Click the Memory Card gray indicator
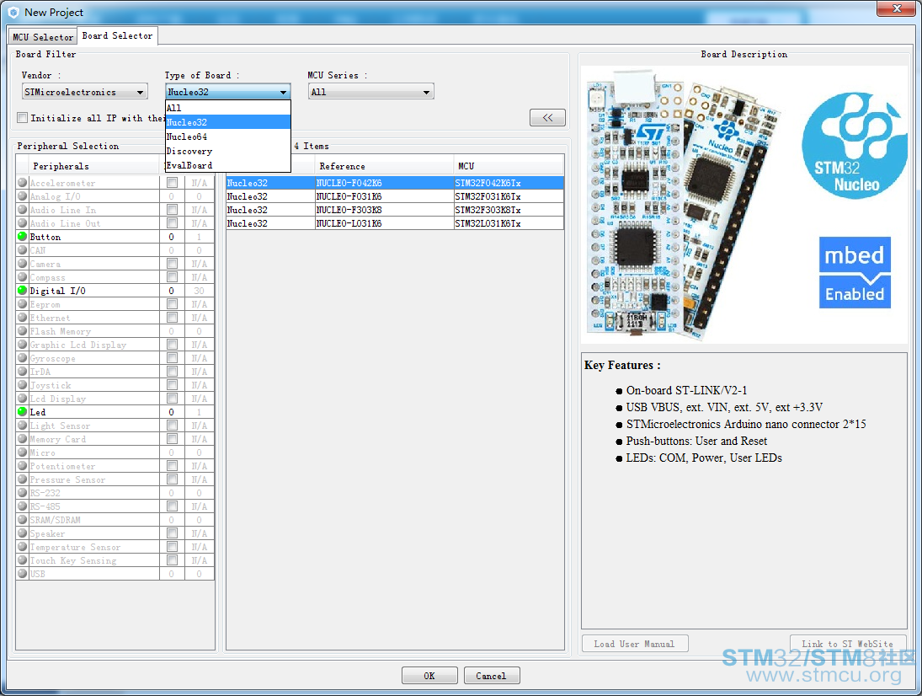 tap(23, 439)
